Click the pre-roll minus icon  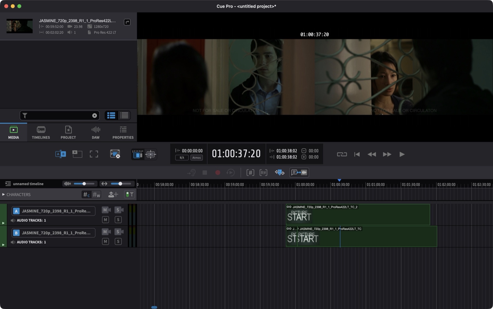pos(304,151)
